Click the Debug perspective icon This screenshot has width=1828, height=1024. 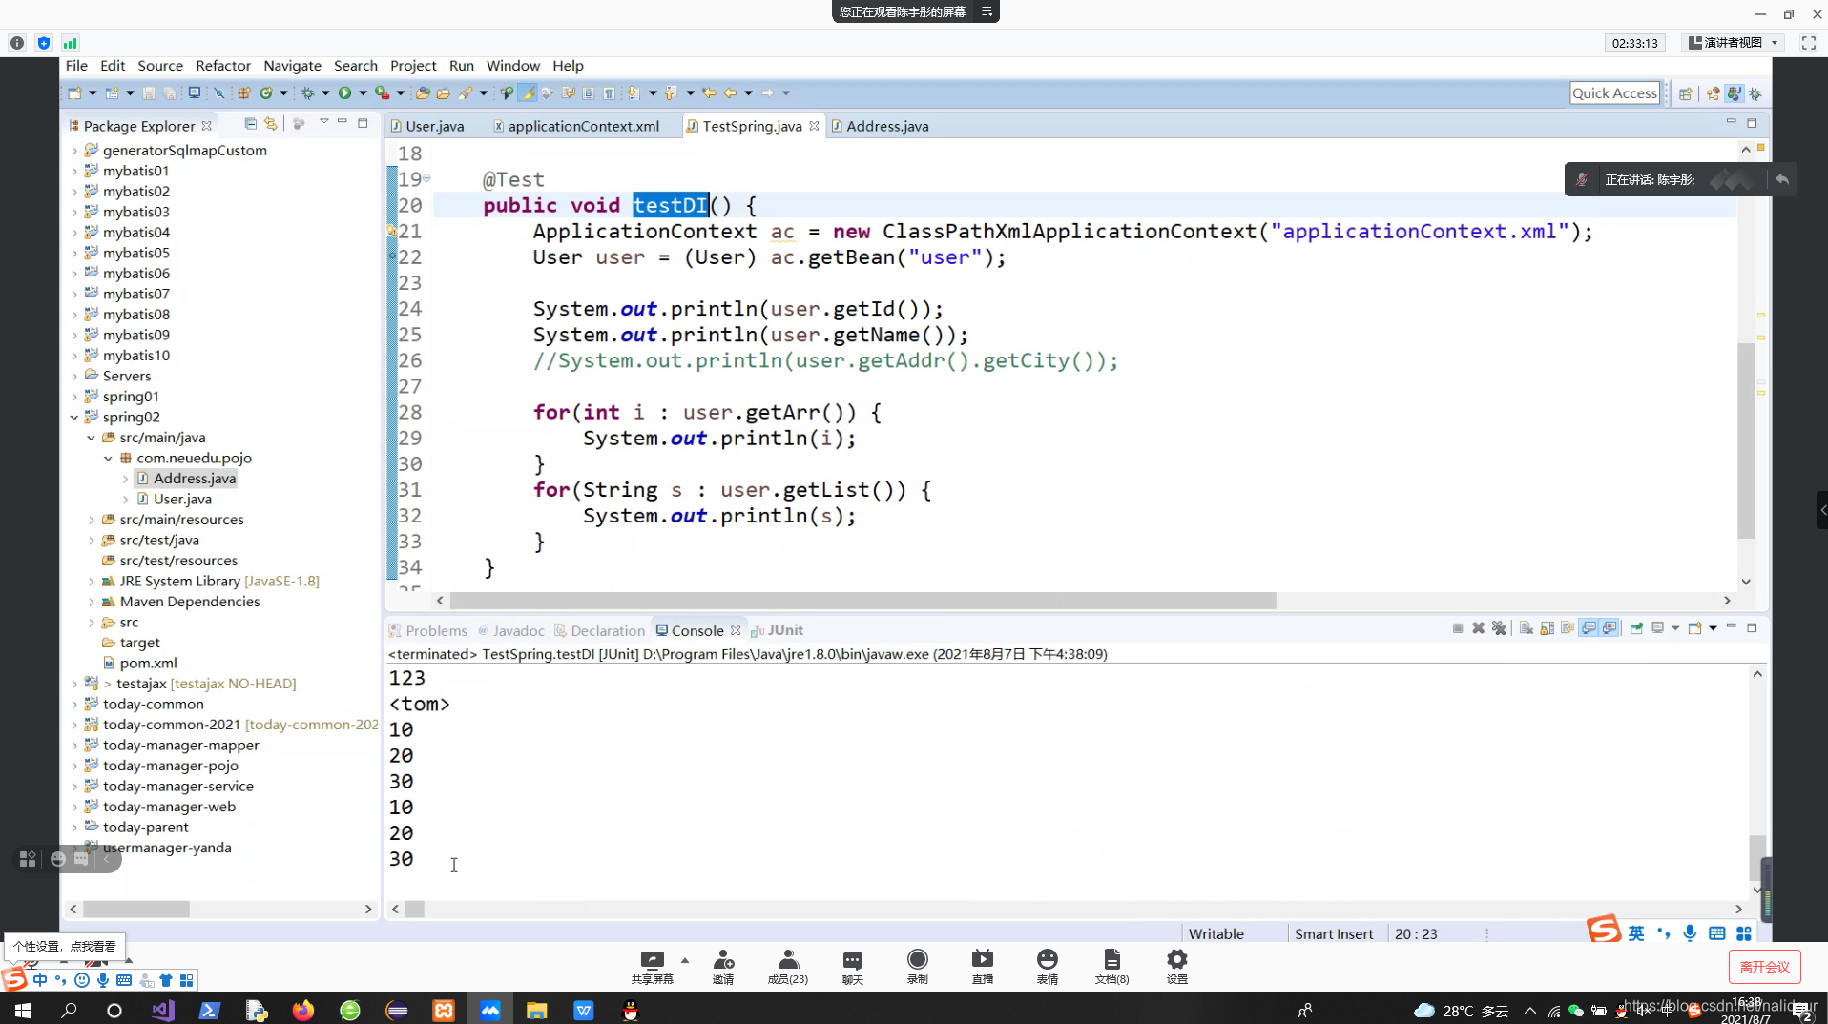(1755, 93)
